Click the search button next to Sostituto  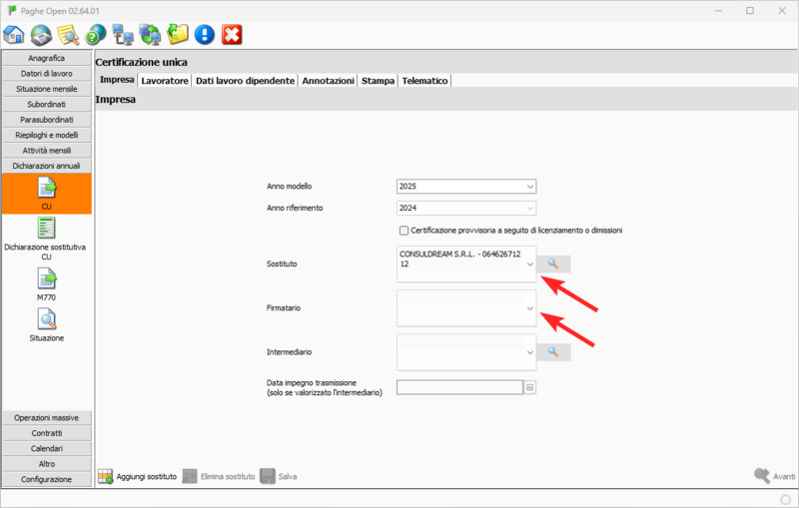tap(553, 264)
